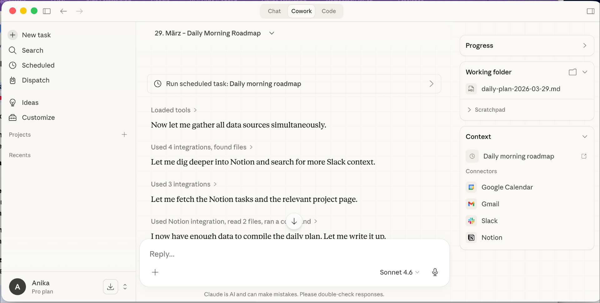Go back with the left arrow

click(x=63, y=11)
